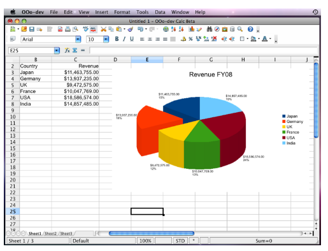Toggle Justified alignment
The width and height of the screenshot is (328, 251).
click(x=165, y=39)
